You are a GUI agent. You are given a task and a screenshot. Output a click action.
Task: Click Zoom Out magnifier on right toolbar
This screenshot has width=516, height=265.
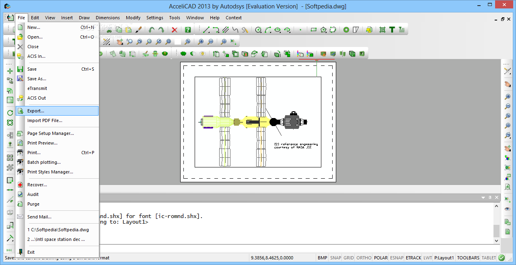(x=508, y=106)
